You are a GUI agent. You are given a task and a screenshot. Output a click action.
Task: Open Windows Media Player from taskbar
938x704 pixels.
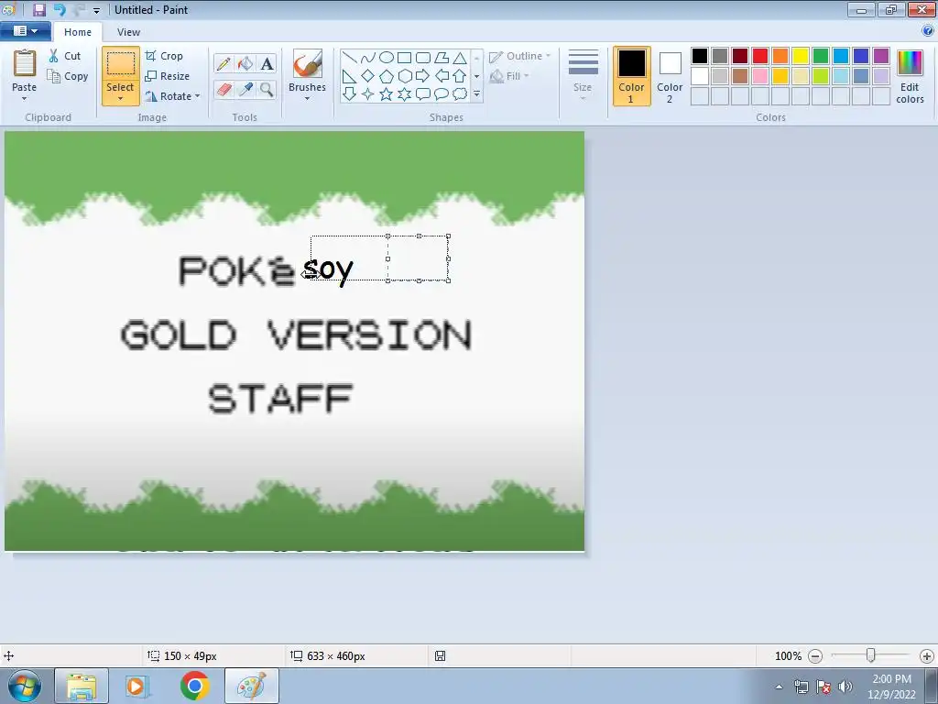(x=137, y=686)
